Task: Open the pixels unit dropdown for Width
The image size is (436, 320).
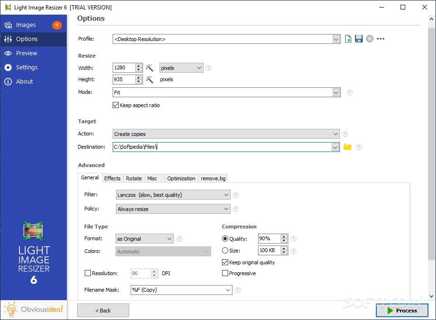Action: pos(181,68)
